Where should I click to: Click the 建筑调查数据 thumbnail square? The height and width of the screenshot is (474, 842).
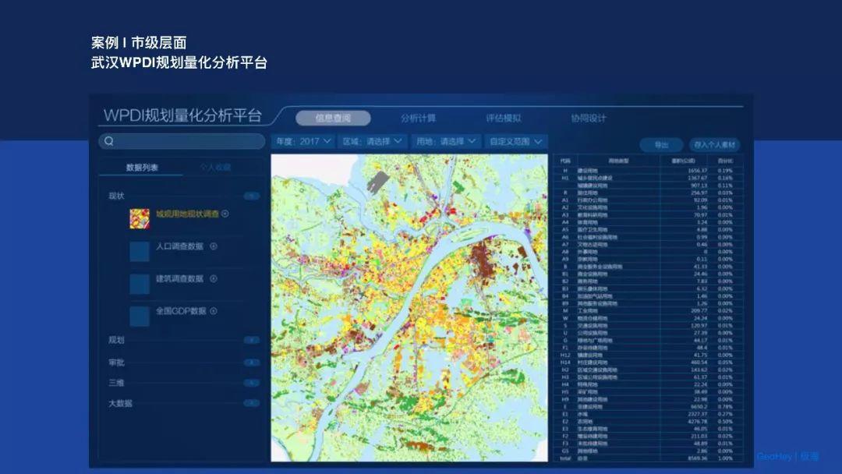140,284
